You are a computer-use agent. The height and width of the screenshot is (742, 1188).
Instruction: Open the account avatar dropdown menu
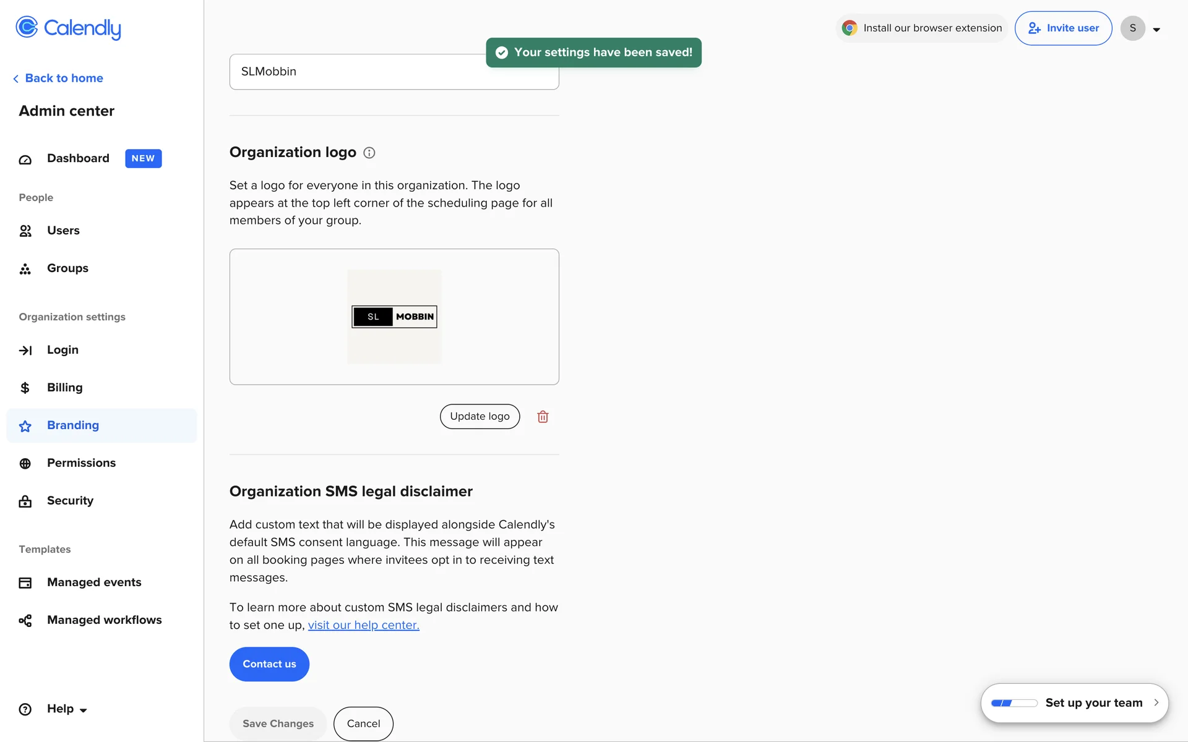click(1141, 28)
